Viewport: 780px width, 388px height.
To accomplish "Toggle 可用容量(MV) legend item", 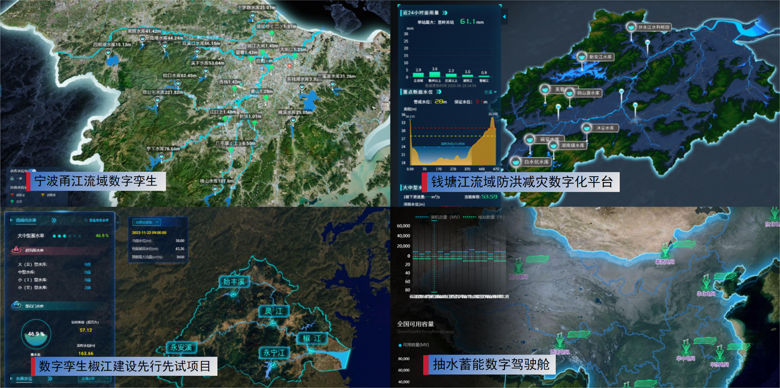I will (x=414, y=345).
